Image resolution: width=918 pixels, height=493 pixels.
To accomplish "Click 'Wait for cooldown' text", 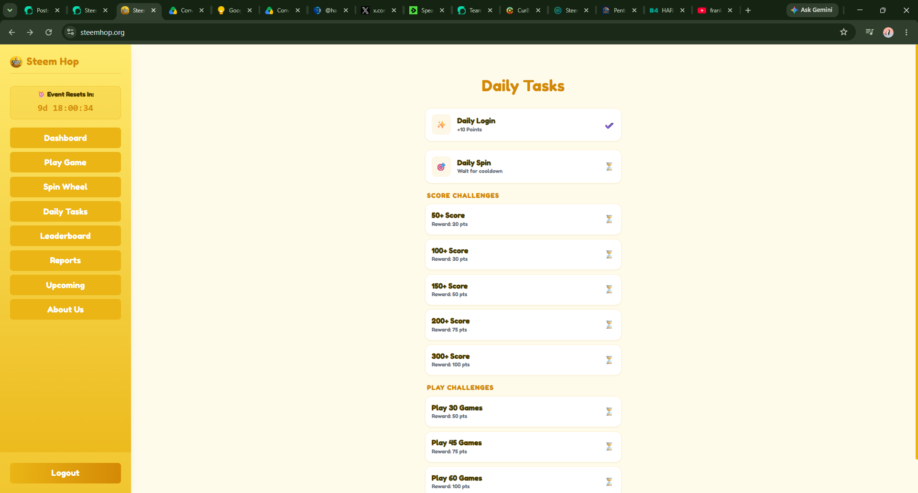I will pyautogui.click(x=480, y=171).
